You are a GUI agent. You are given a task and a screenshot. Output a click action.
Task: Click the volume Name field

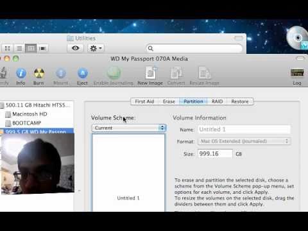(x=244, y=130)
